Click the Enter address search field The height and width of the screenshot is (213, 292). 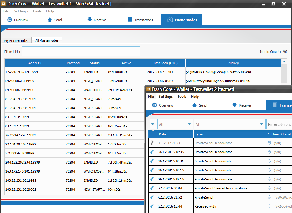tap(279, 124)
